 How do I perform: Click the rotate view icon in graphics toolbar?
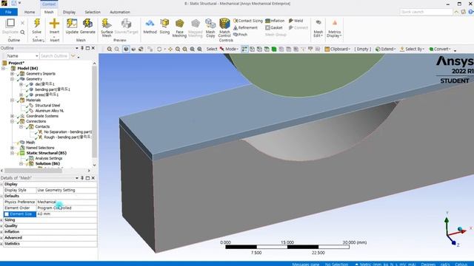click(159, 50)
